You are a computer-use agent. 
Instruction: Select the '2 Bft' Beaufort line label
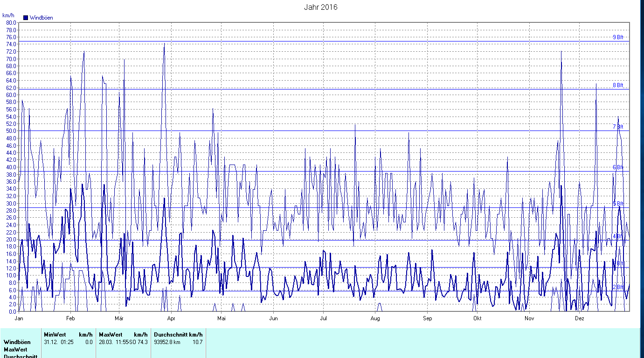click(x=618, y=287)
